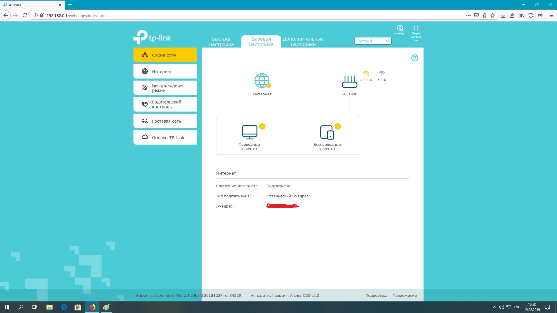Screen dimensions: 557x313
Task: Click the AC1900 router icon
Action: point(349,82)
